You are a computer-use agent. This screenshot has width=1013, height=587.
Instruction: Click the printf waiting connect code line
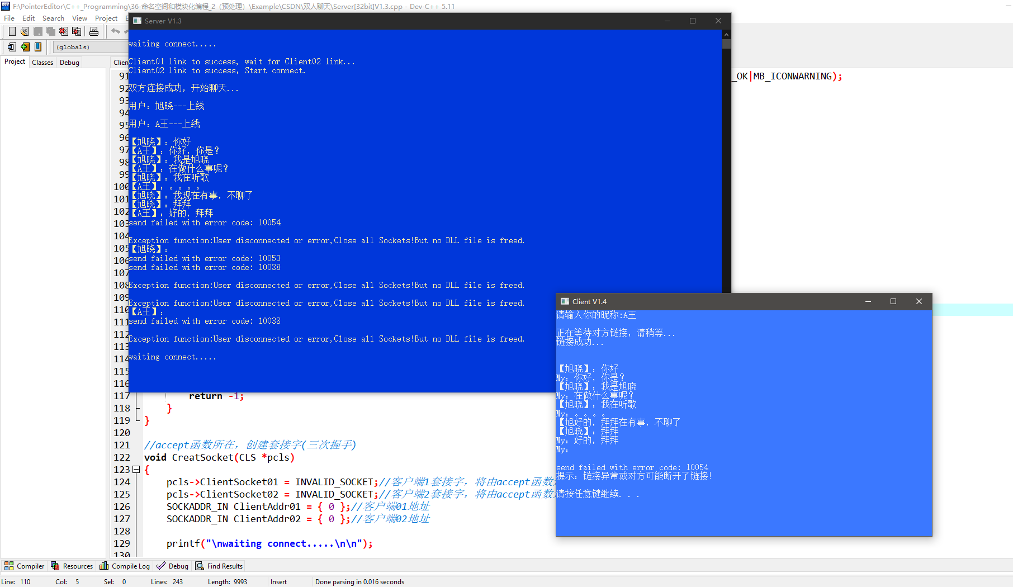click(269, 543)
